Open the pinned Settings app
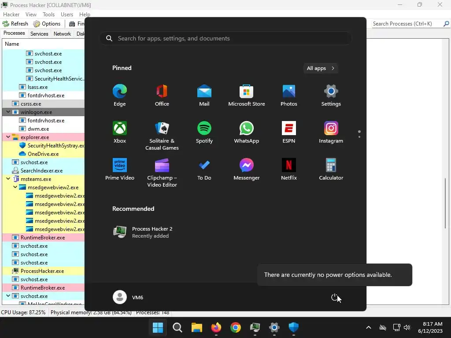 click(x=331, y=96)
